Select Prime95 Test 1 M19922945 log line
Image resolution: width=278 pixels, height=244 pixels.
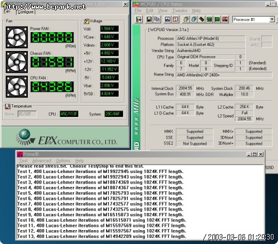(100, 171)
